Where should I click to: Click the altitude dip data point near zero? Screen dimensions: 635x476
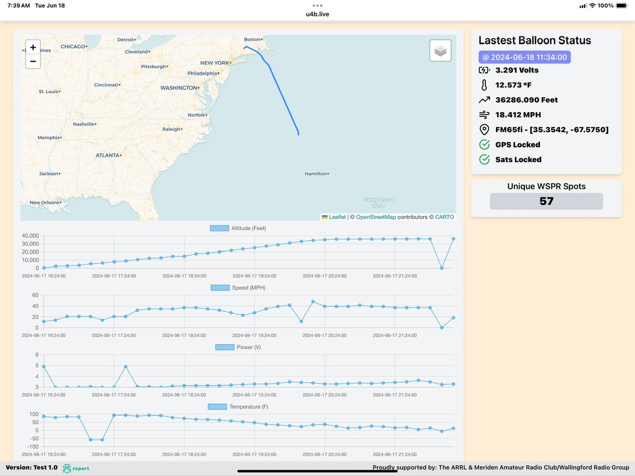(x=442, y=268)
